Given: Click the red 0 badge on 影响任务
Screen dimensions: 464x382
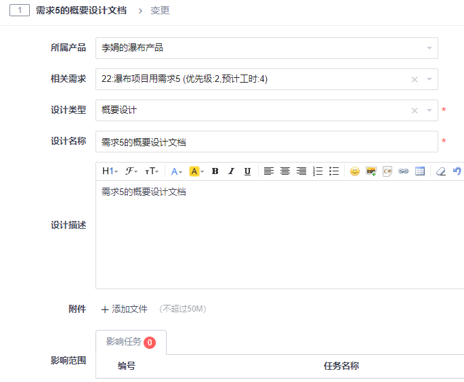Looking at the screenshot, I should (150, 342).
